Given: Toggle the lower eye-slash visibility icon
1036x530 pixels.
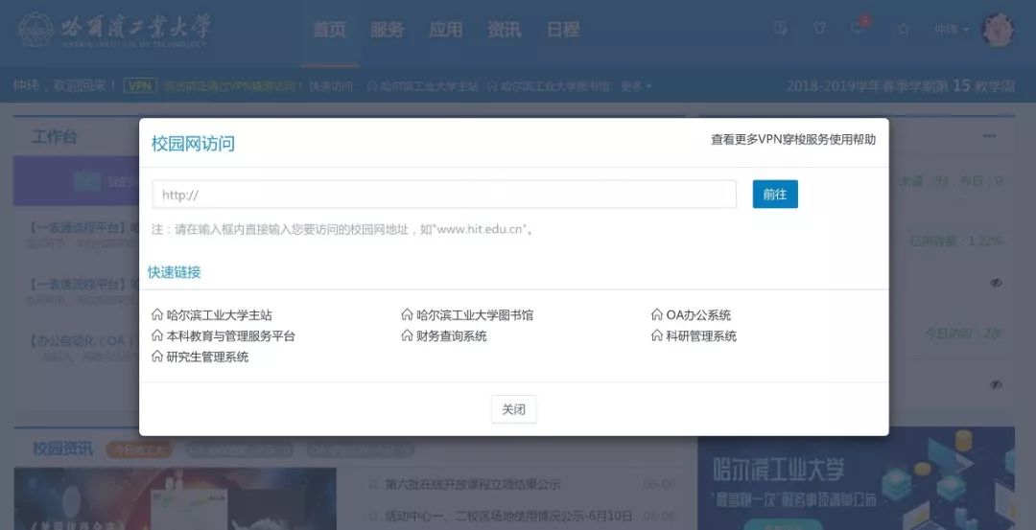Looking at the screenshot, I should pyautogui.click(x=997, y=384).
